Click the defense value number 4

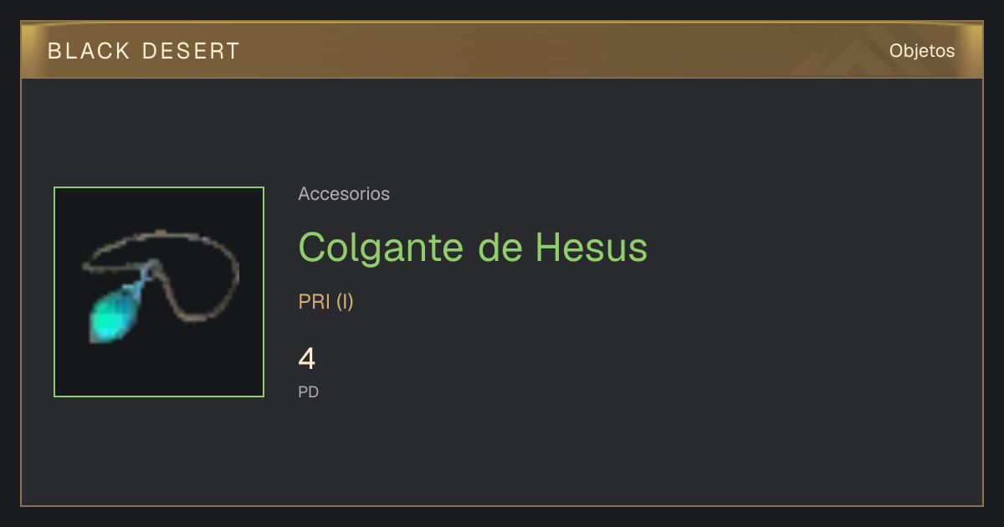(x=307, y=359)
